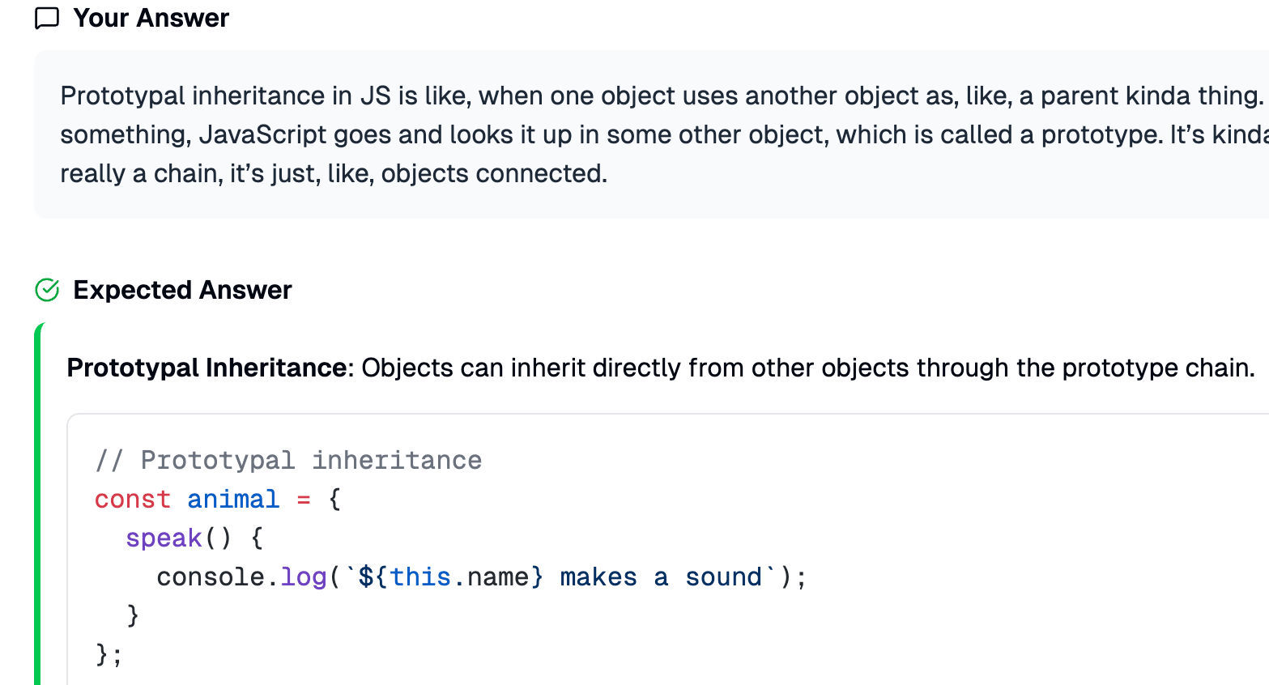The width and height of the screenshot is (1269, 685).
Task: Click the "Your Answer" heading
Action: [151, 19]
